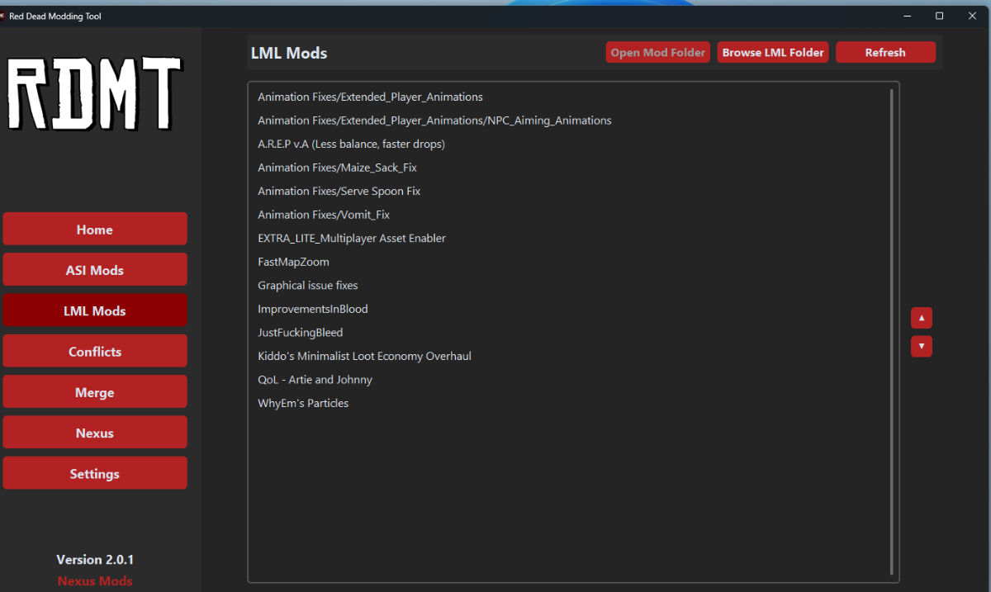Click the Open Mod Folder button

tap(657, 53)
